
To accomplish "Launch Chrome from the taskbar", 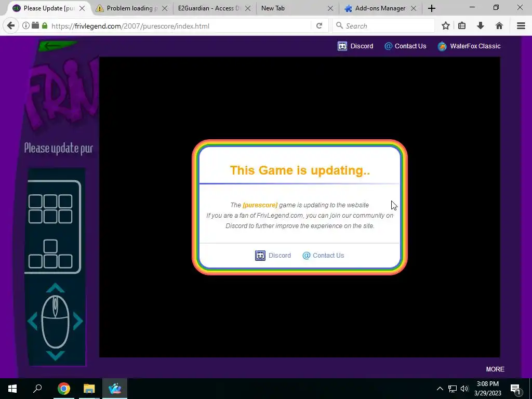I will (x=63, y=389).
